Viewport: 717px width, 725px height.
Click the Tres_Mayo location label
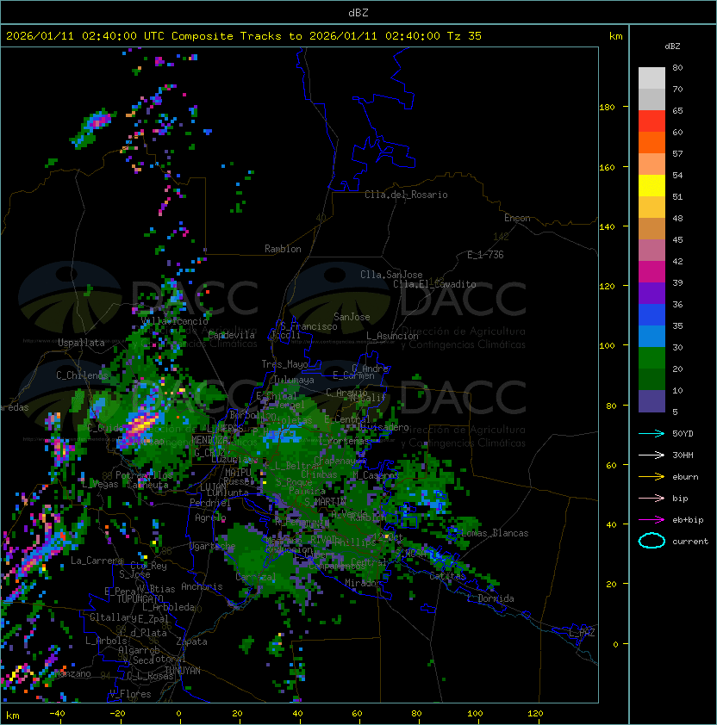click(284, 364)
